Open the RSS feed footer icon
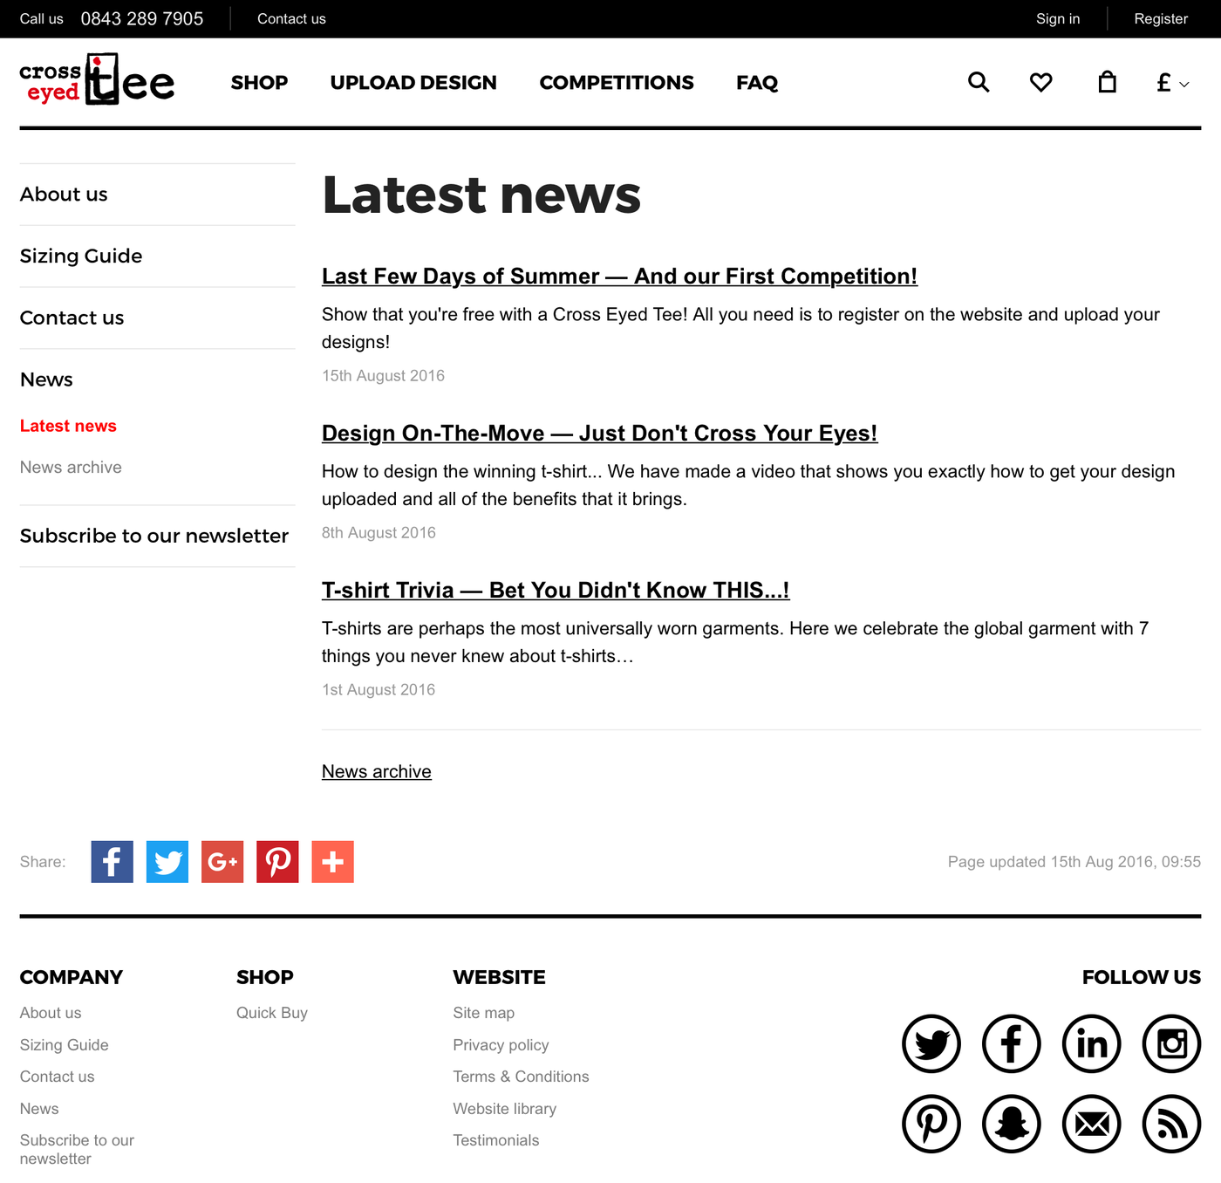This screenshot has height=1183, width=1221. pyautogui.click(x=1171, y=1124)
